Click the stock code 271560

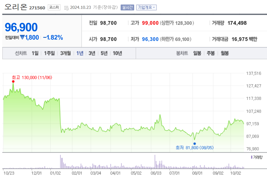click(37, 8)
